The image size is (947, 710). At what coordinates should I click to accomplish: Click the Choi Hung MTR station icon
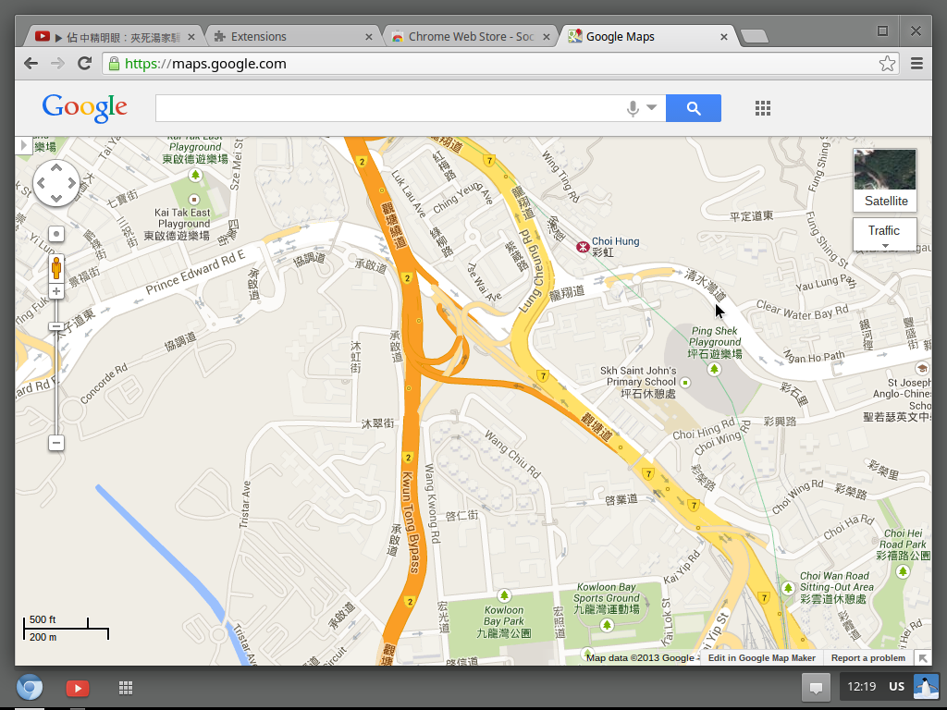coord(583,246)
